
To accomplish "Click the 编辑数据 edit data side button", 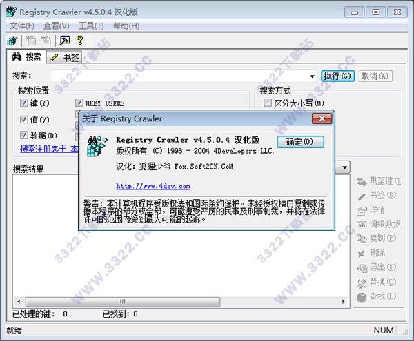I will pos(379,225).
